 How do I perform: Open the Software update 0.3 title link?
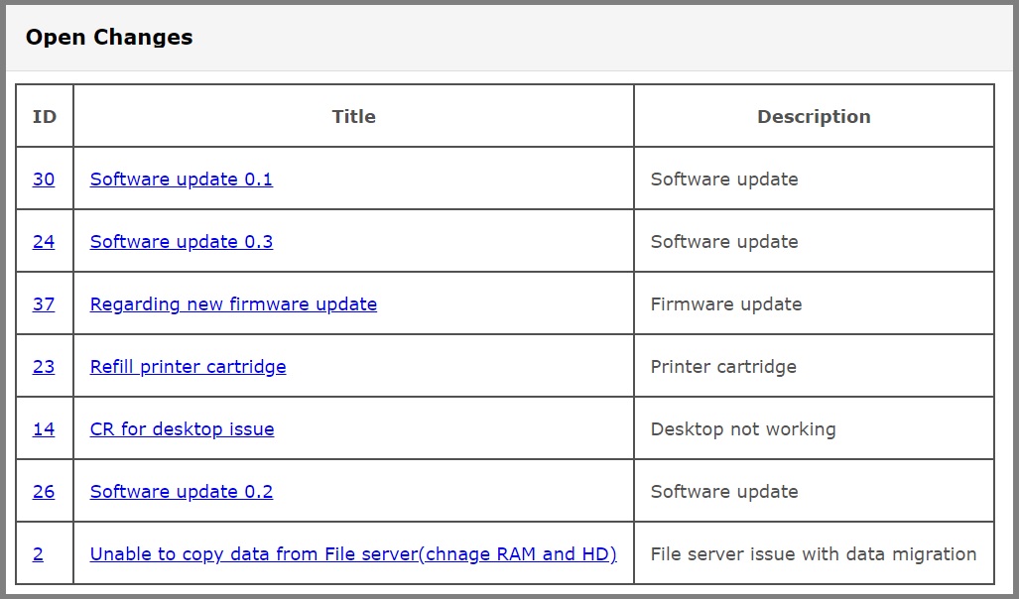coord(182,241)
